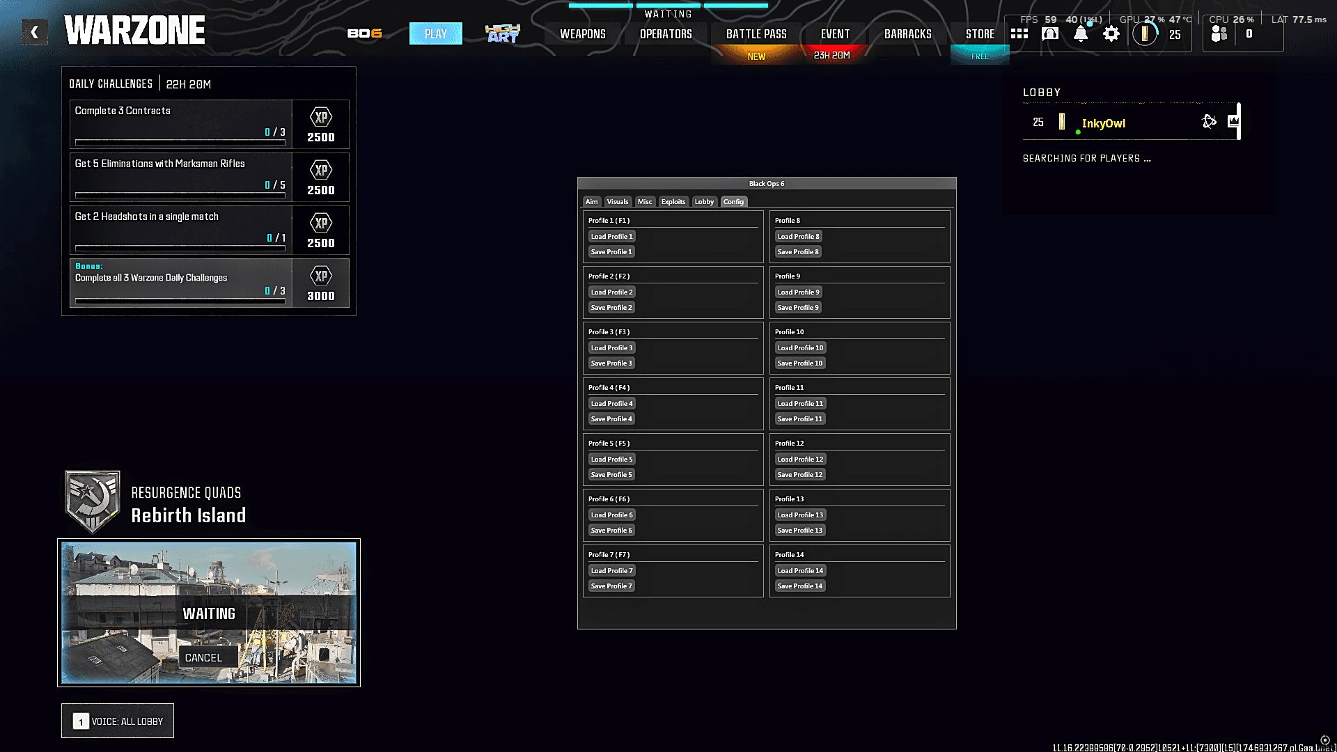Image resolution: width=1337 pixels, height=752 pixels.
Task: Click the Searching For Players status text
Action: click(x=1086, y=159)
